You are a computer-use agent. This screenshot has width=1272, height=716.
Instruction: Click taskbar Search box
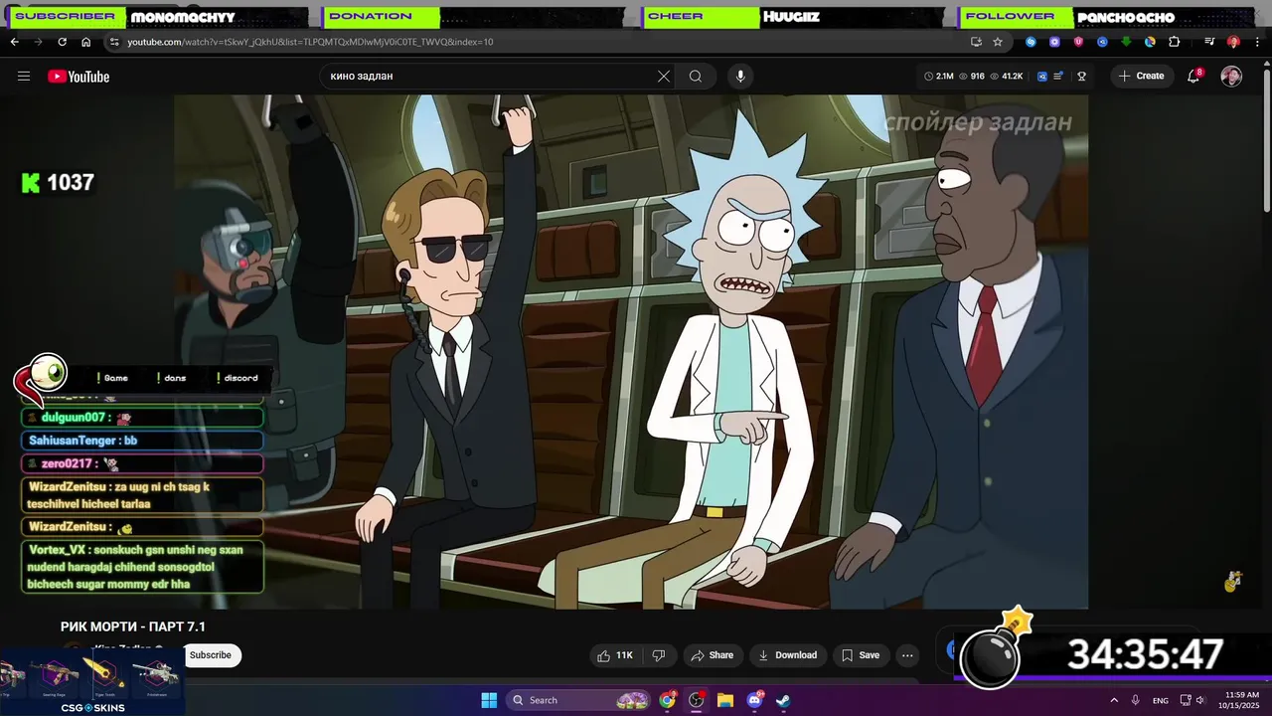(579, 700)
